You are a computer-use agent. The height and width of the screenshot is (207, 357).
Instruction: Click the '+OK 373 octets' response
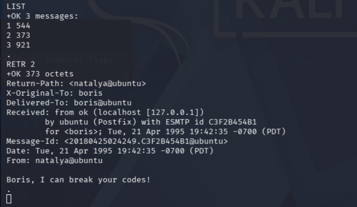coord(40,74)
